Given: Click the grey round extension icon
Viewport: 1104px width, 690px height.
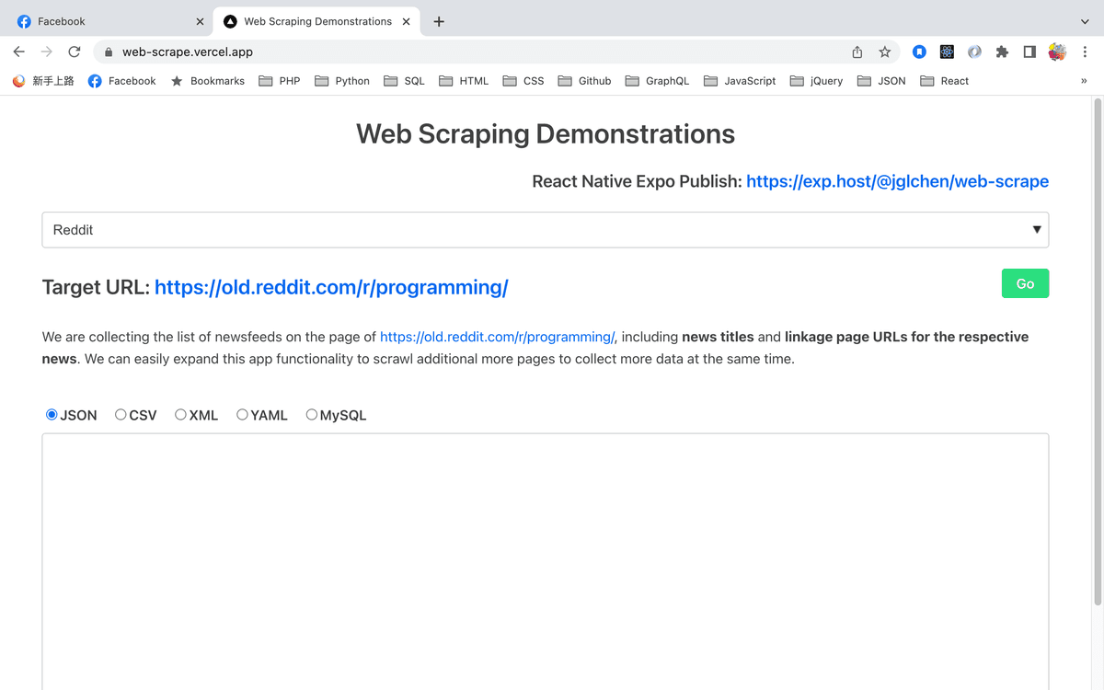Looking at the screenshot, I should pos(974,52).
